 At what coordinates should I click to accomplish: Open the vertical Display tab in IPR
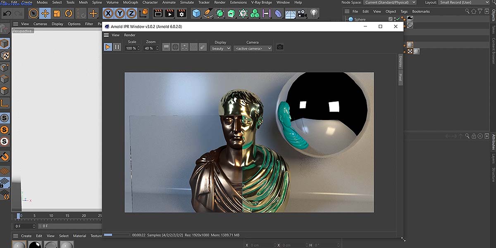tap(400, 62)
